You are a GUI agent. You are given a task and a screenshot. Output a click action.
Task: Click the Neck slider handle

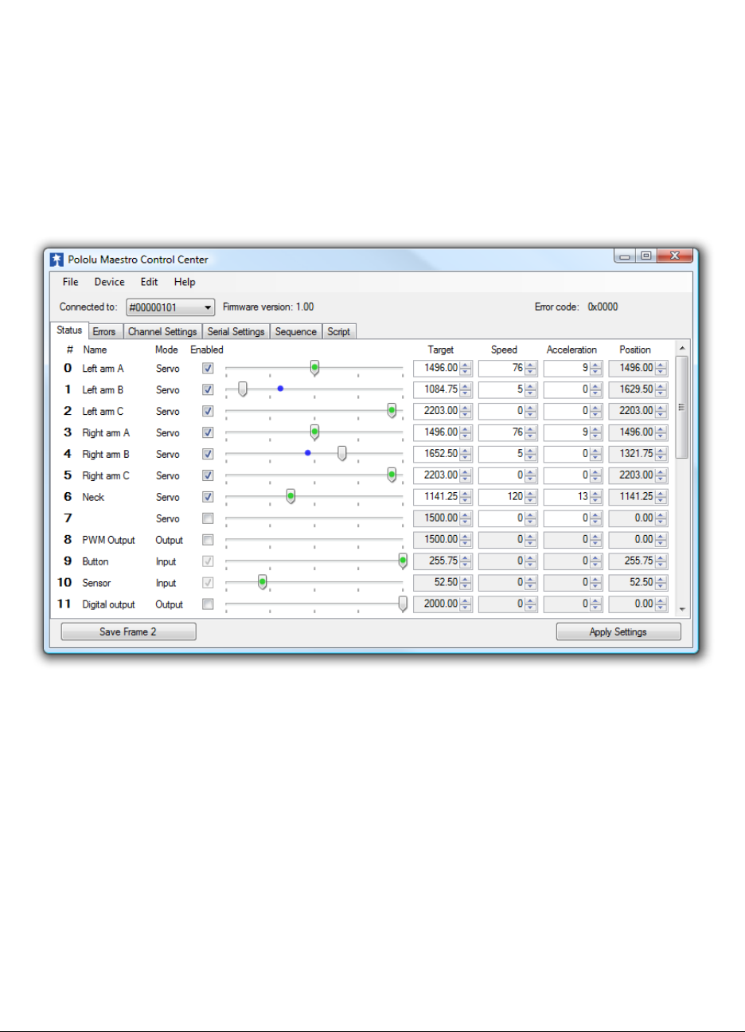tap(291, 497)
